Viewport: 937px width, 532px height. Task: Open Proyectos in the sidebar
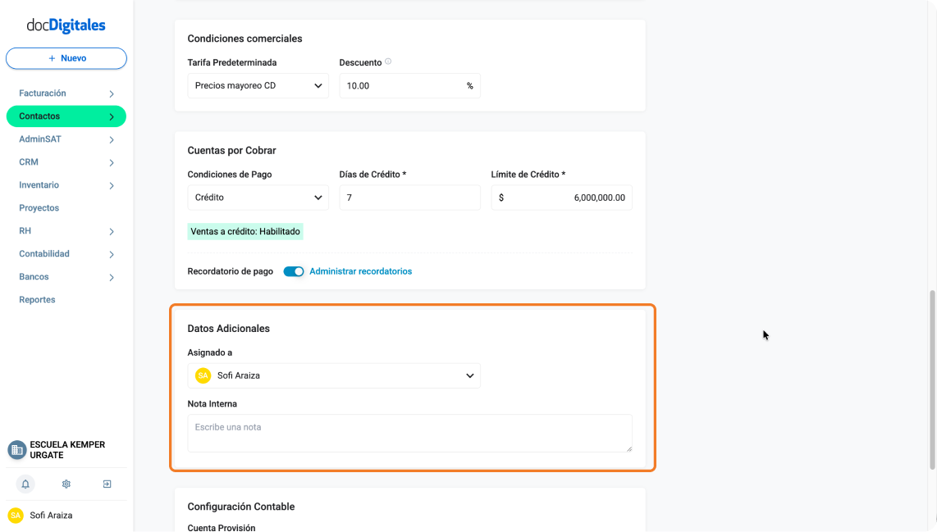[x=39, y=208]
